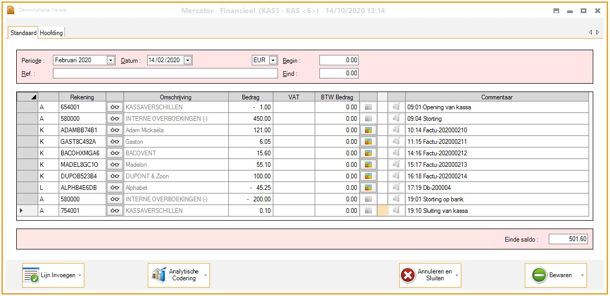The image size is (610, 296).
Task: Click into the Ref. text field
Action: (x=165, y=74)
